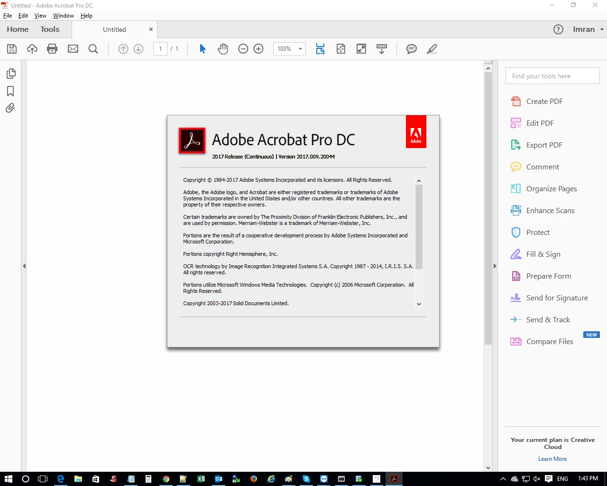Image resolution: width=607 pixels, height=486 pixels.
Task: Click the read mode keyboard icon
Action: click(382, 49)
